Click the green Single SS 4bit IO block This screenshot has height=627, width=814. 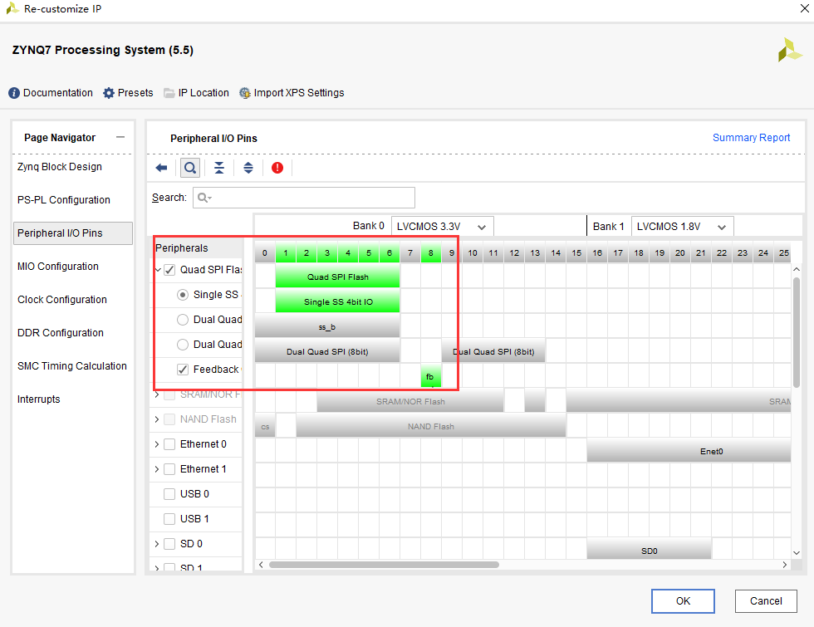337,301
